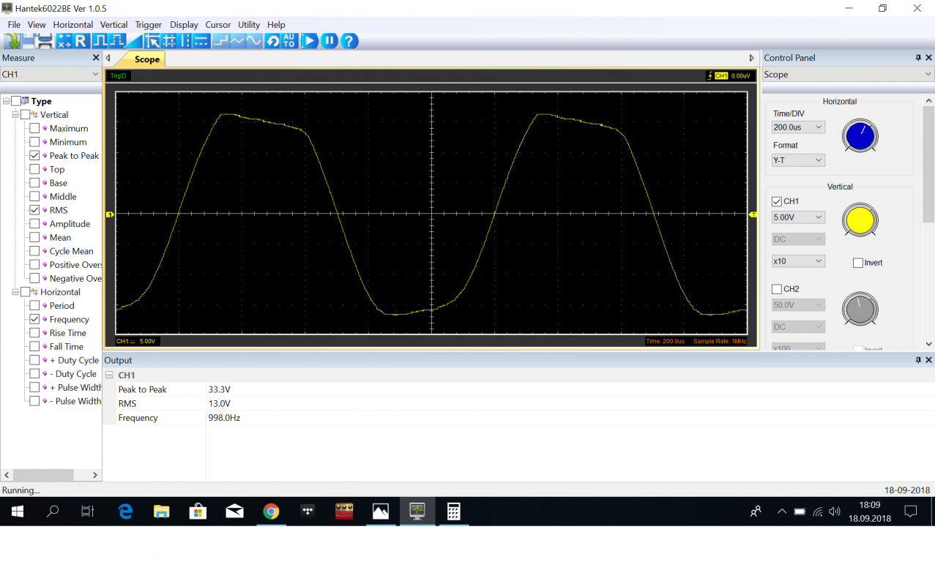Screen dimensions: 935x562
Task: Click the Run play toolbar button
Action: click(x=310, y=41)
